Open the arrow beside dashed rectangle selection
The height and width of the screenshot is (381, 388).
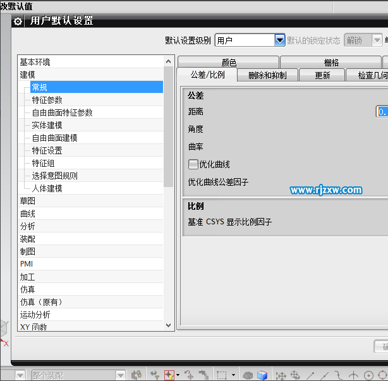point(233,375)
